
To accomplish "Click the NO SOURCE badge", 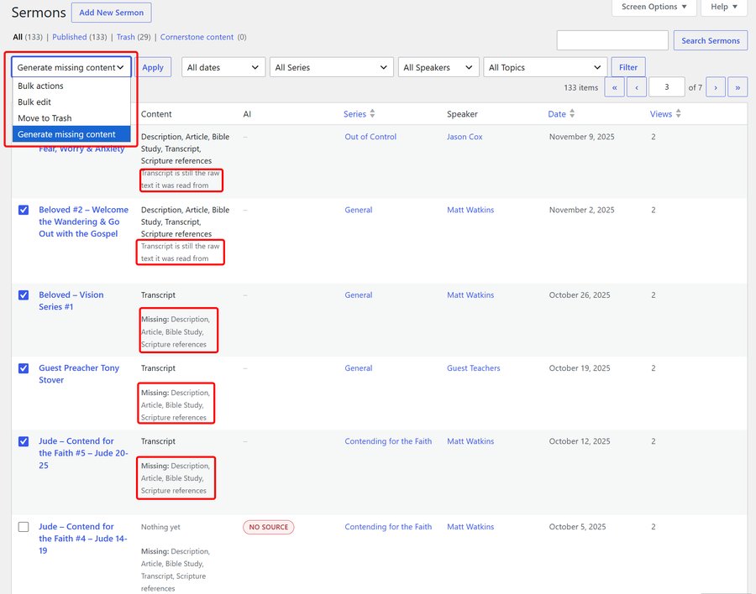I will 269,527.
